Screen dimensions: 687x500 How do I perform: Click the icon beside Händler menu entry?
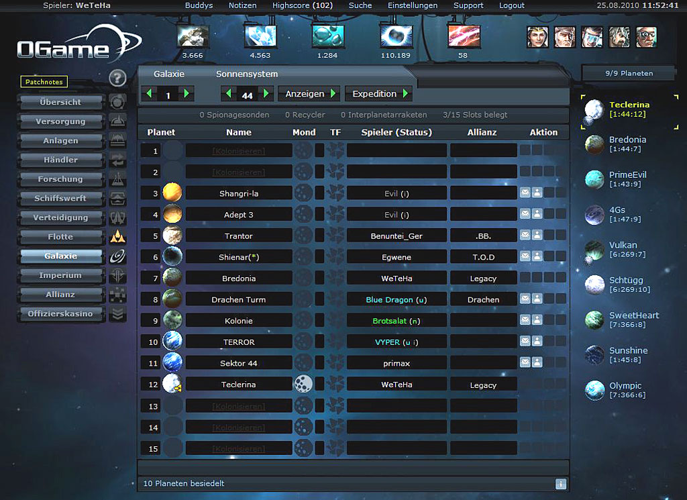[117, 160]
